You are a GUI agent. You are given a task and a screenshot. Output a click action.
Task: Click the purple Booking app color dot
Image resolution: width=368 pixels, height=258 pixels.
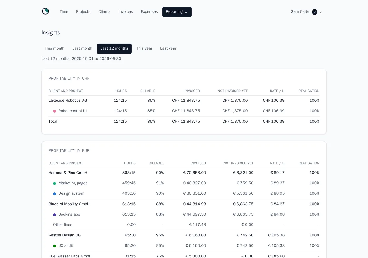(55, 215)
